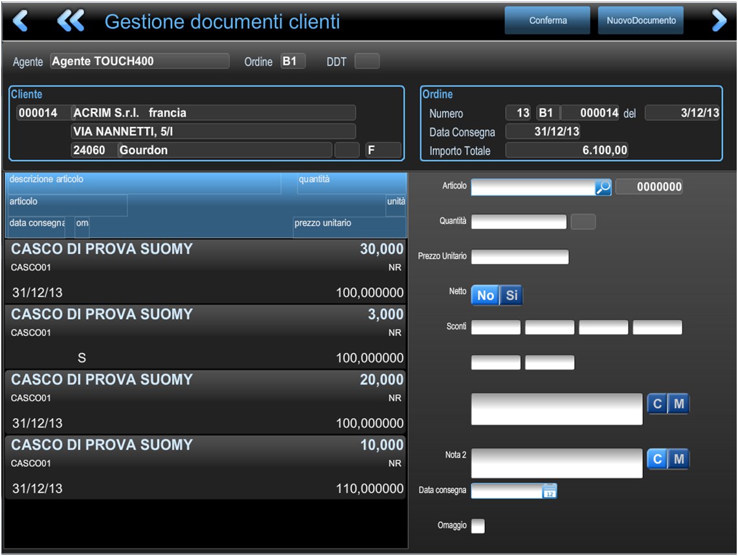
Task: Click the double left arrow icon
Action: (71, 21)
